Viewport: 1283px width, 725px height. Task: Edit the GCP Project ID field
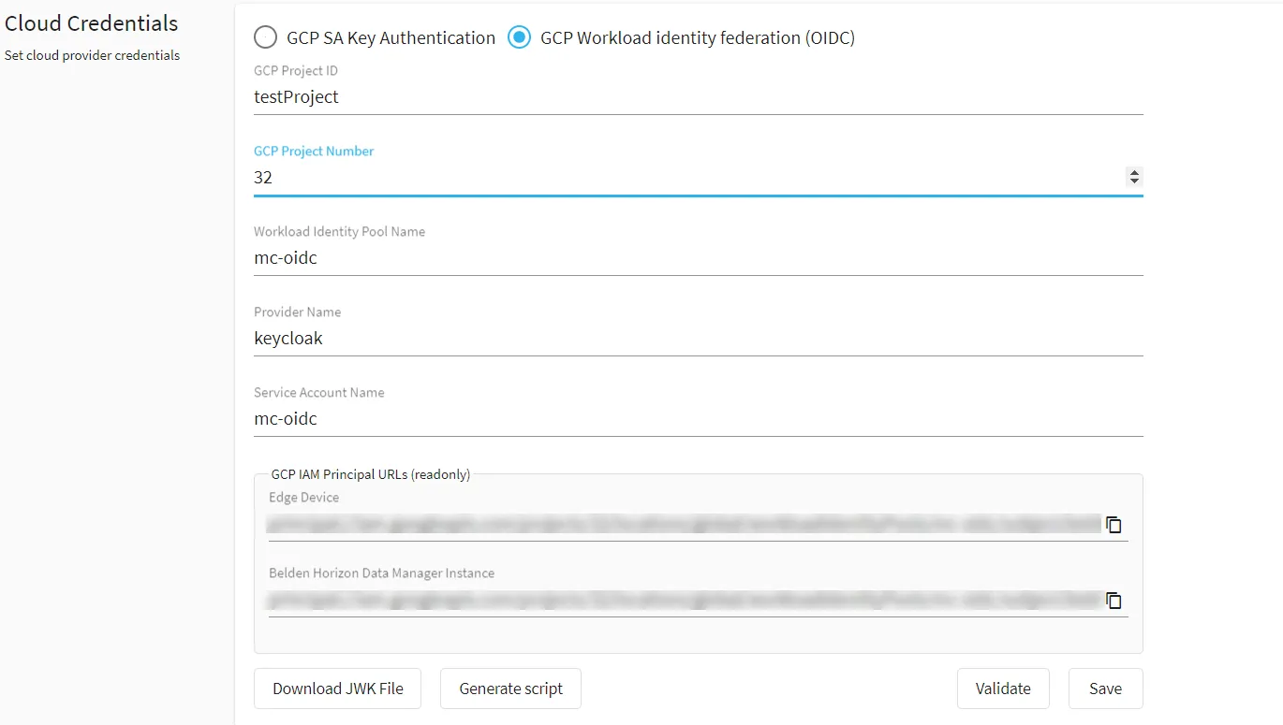click(x=698, y=97)
